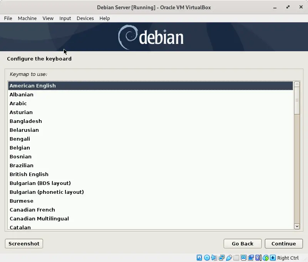Select Belgian keymap
This screenshot has height=262, width=308.
coord(151,148)
